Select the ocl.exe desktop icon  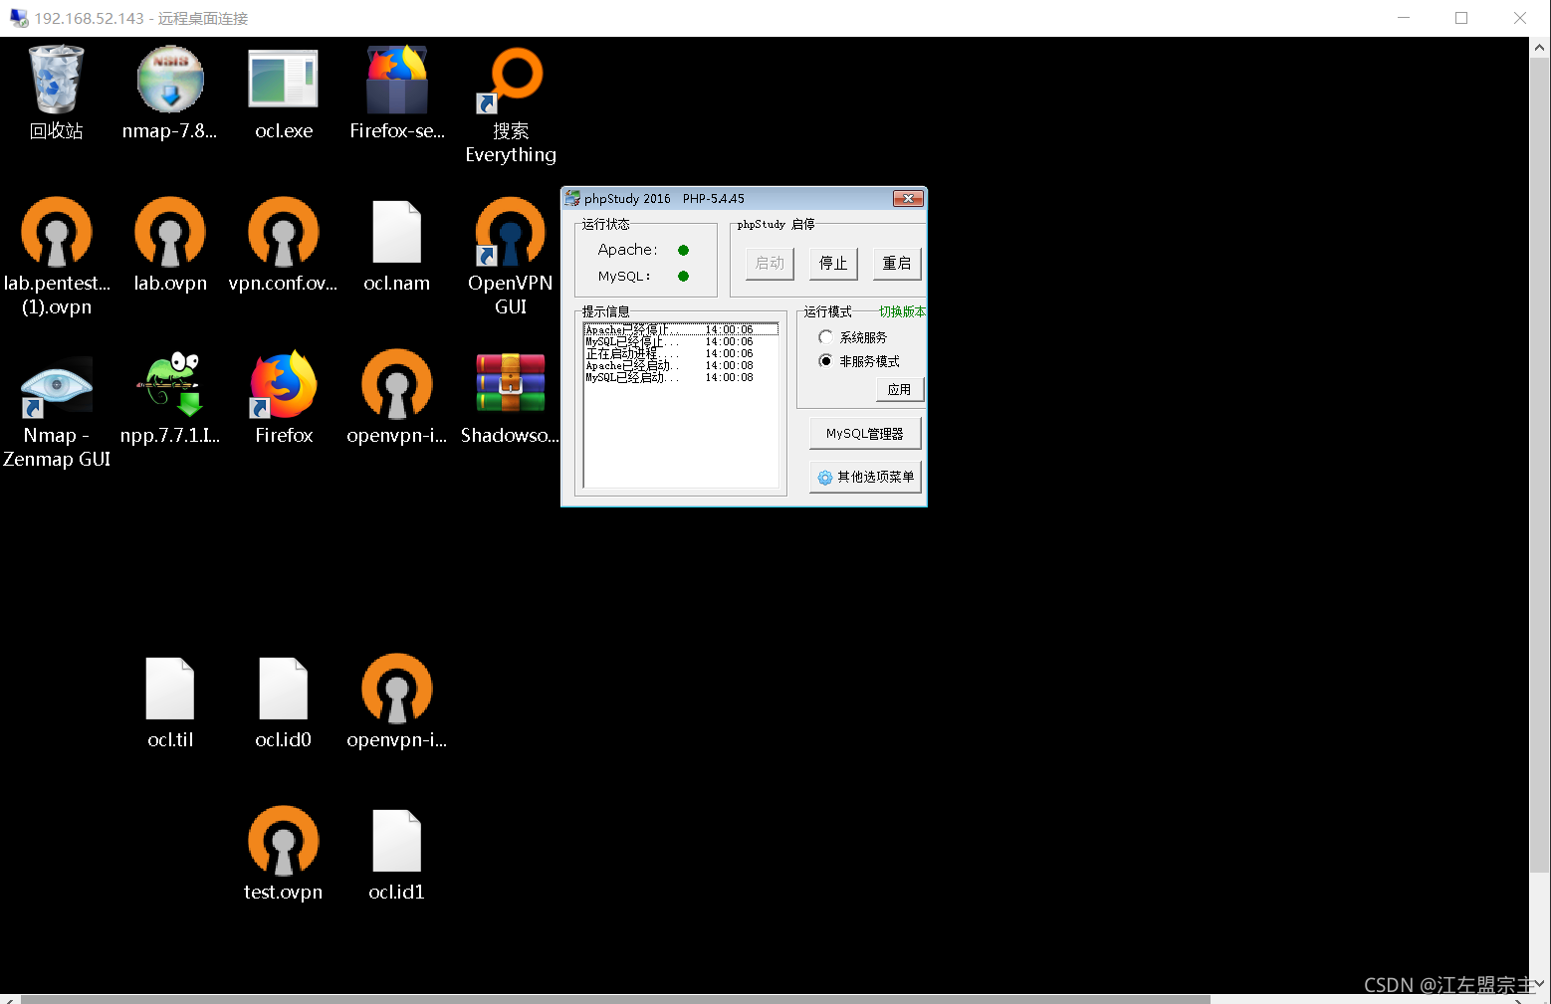click(x=284, y=93)
